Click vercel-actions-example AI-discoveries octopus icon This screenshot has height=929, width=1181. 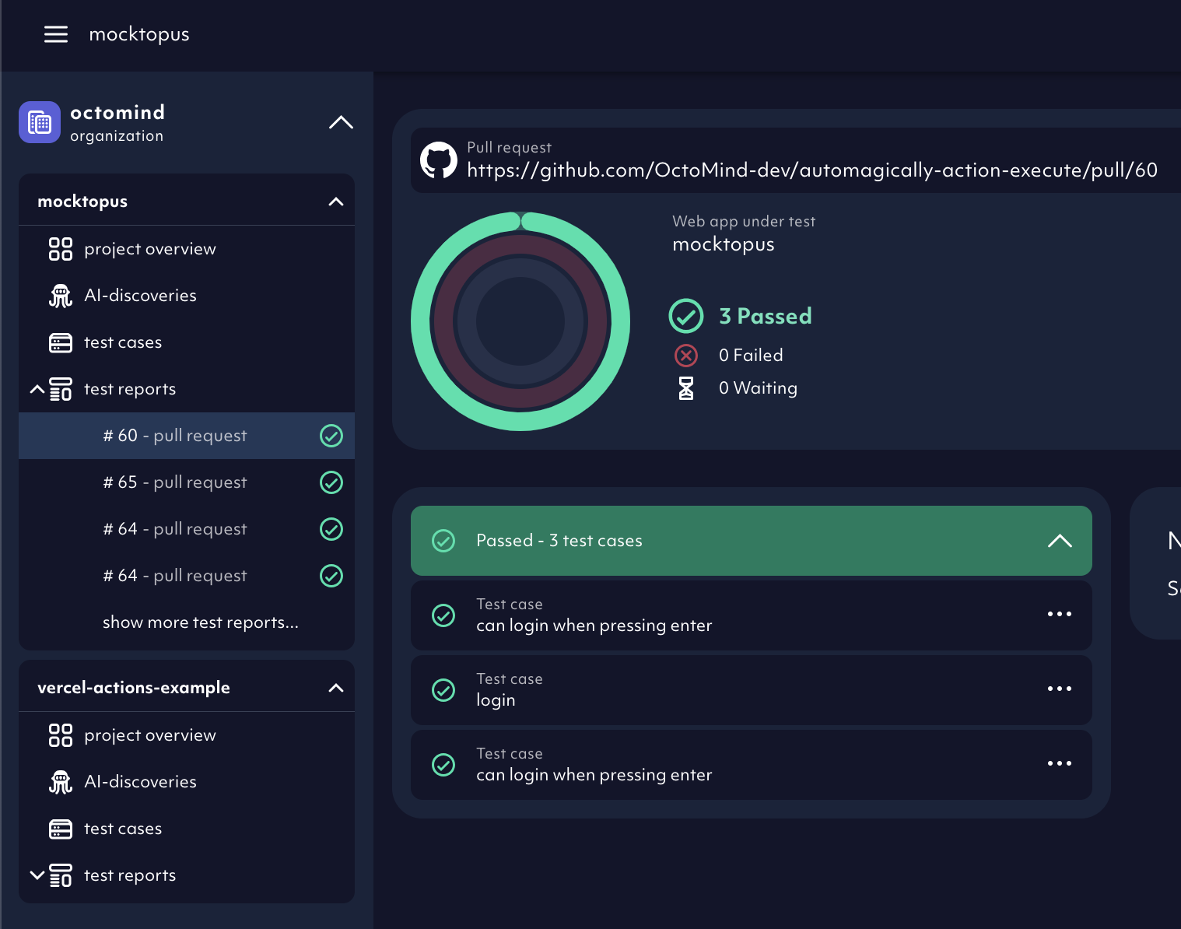tap(61, 782)
